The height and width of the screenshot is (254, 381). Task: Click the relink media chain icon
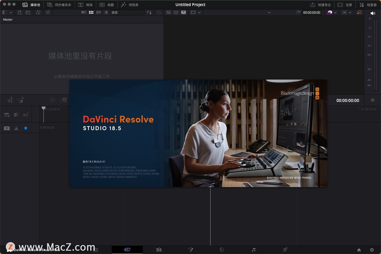(x=48, y=12)
